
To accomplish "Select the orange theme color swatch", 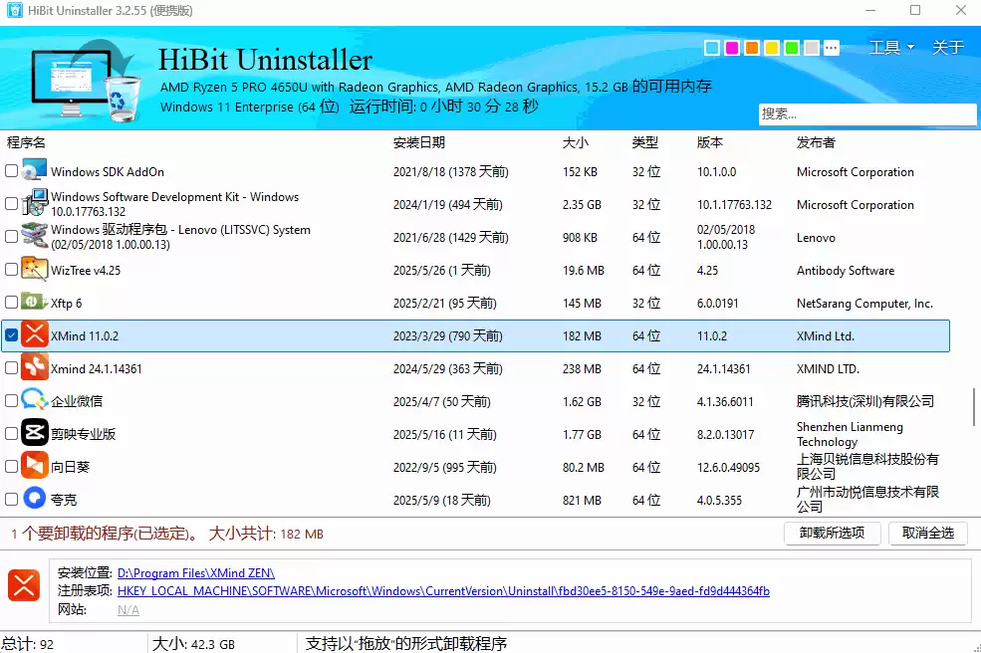I will click(751, 48).
